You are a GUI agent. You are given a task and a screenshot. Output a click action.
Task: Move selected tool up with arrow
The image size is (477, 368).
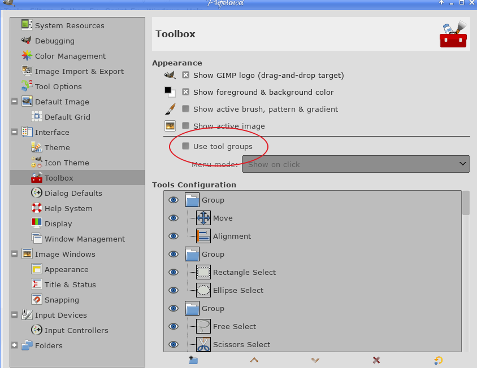[x=254, y=360]
